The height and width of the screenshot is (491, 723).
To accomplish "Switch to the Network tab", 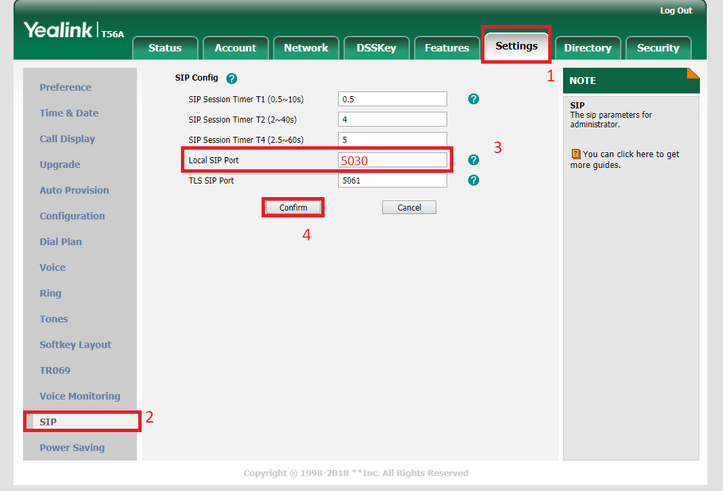I will point(306,48).
